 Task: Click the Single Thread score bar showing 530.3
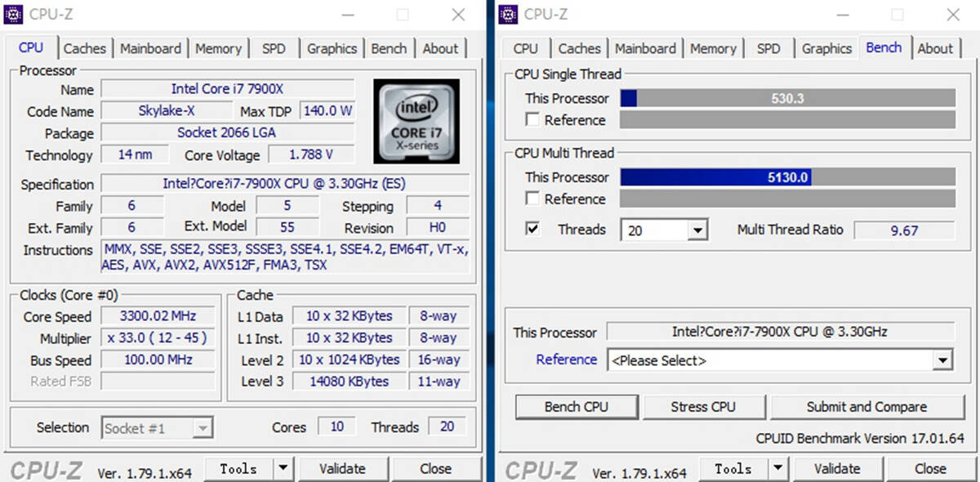[787, 98]
